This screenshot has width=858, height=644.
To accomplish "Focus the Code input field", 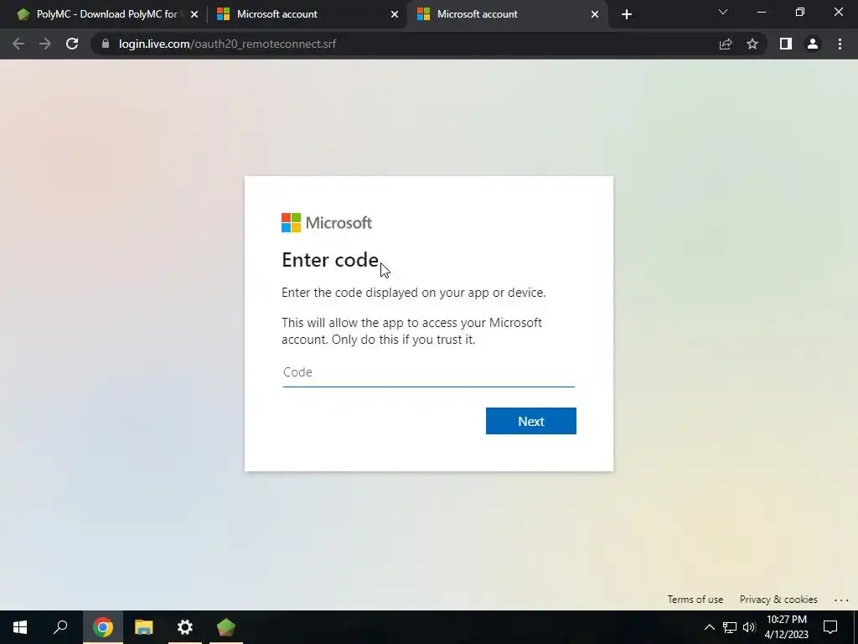I will click(428, 372).
